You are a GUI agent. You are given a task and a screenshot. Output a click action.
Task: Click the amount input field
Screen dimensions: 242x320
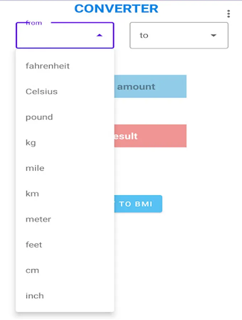click(x=150, y=86)
